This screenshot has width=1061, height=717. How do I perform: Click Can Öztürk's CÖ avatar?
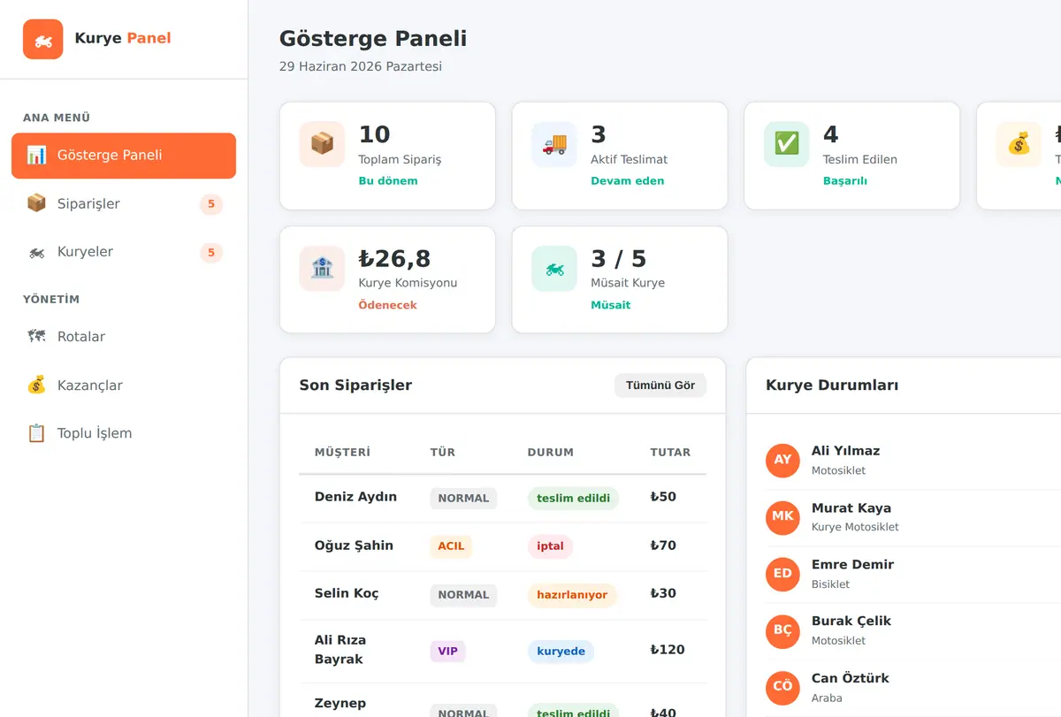pyautogui.click(x=782, y=687)
